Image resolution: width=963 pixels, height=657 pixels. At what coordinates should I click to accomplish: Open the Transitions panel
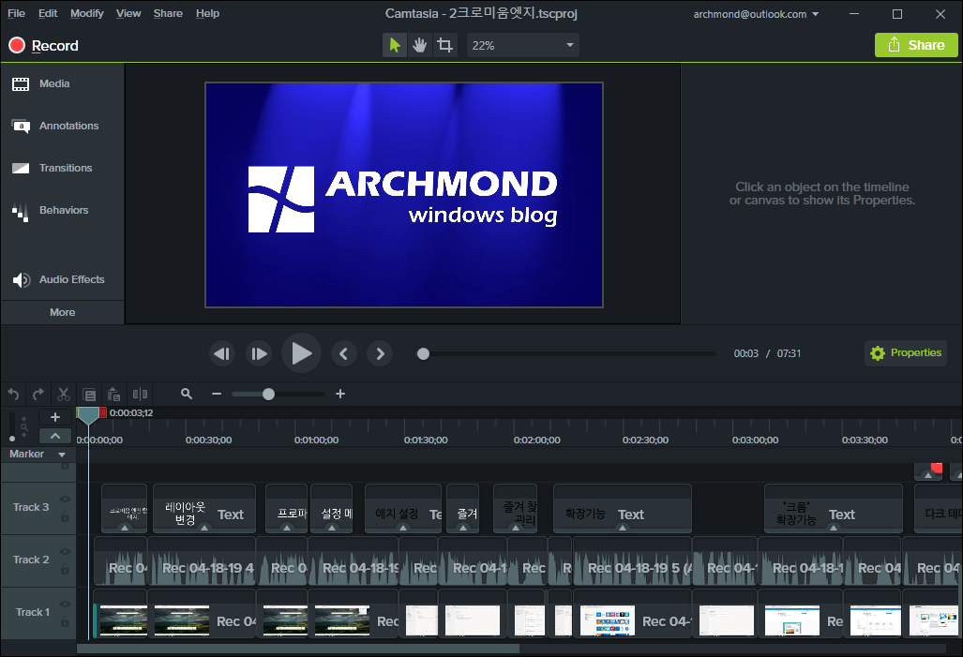click(53, 169)
